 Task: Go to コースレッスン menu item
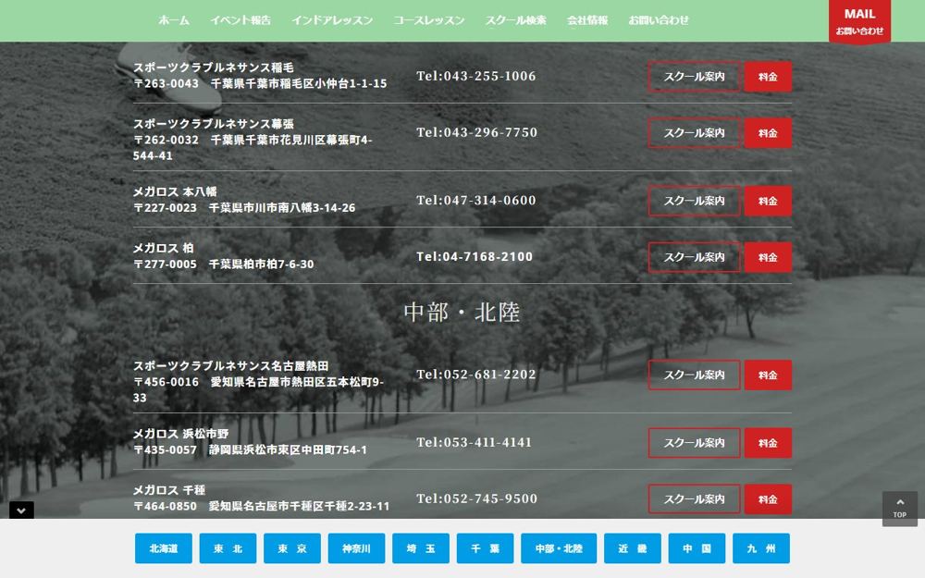(x=429, y=20)
